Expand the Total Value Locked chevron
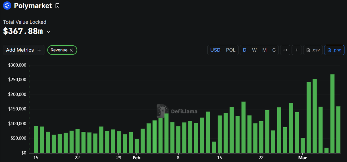Screen dimensions: 347x162 pos(48,32)
